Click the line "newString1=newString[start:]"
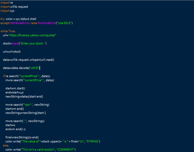194x152 pixels. tap(26, 113)
